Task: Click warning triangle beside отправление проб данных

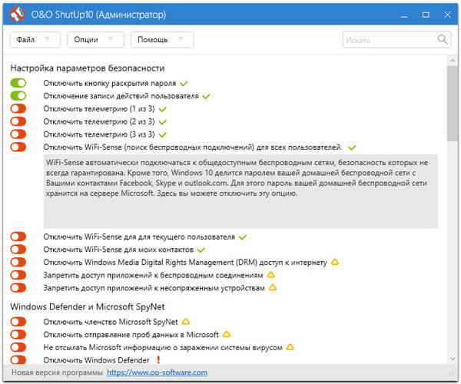Action: click(227, 334)
